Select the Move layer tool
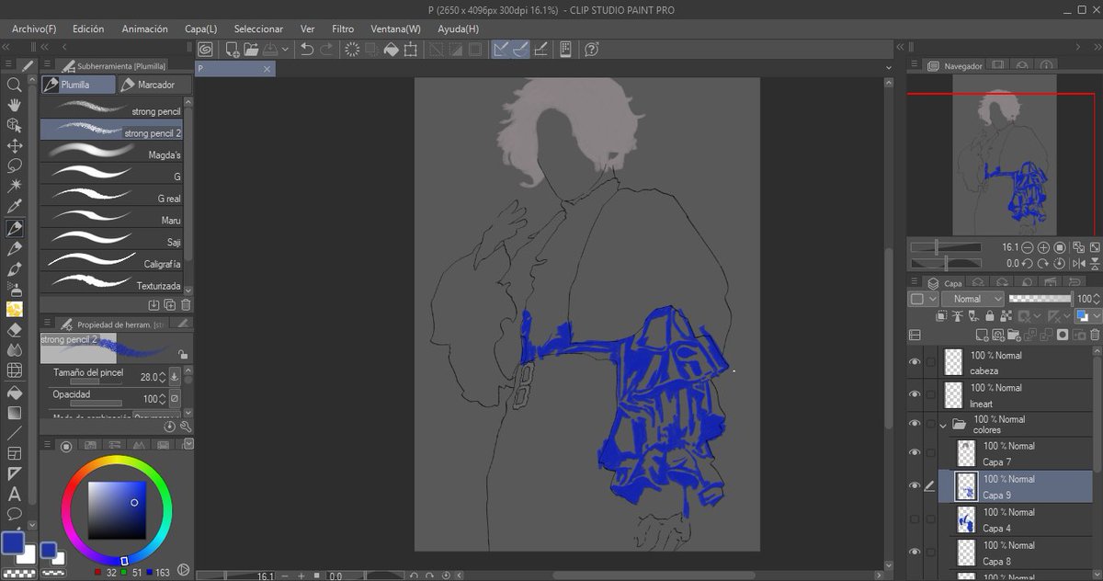 [x=15, y=145]
